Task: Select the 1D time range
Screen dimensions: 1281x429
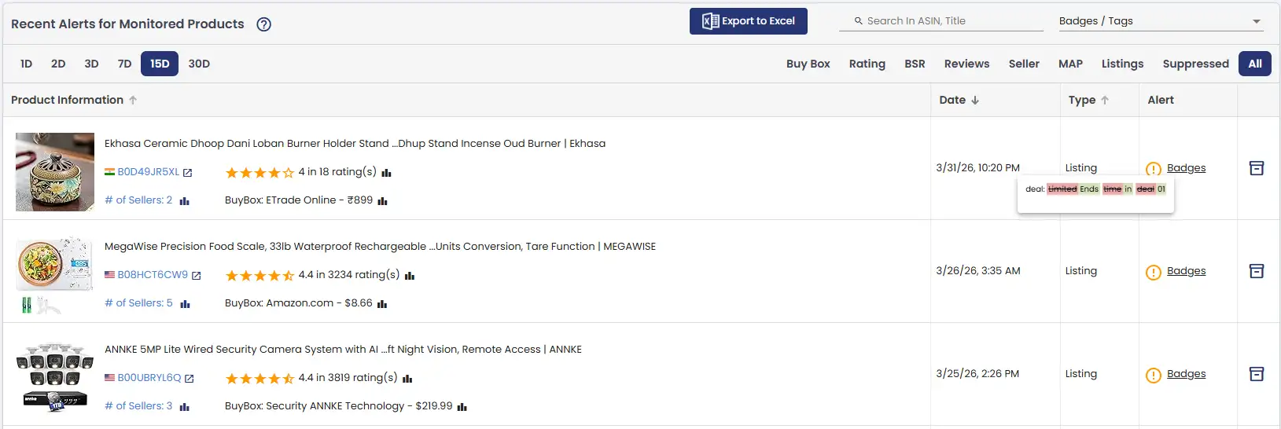Action: point(26,64)
